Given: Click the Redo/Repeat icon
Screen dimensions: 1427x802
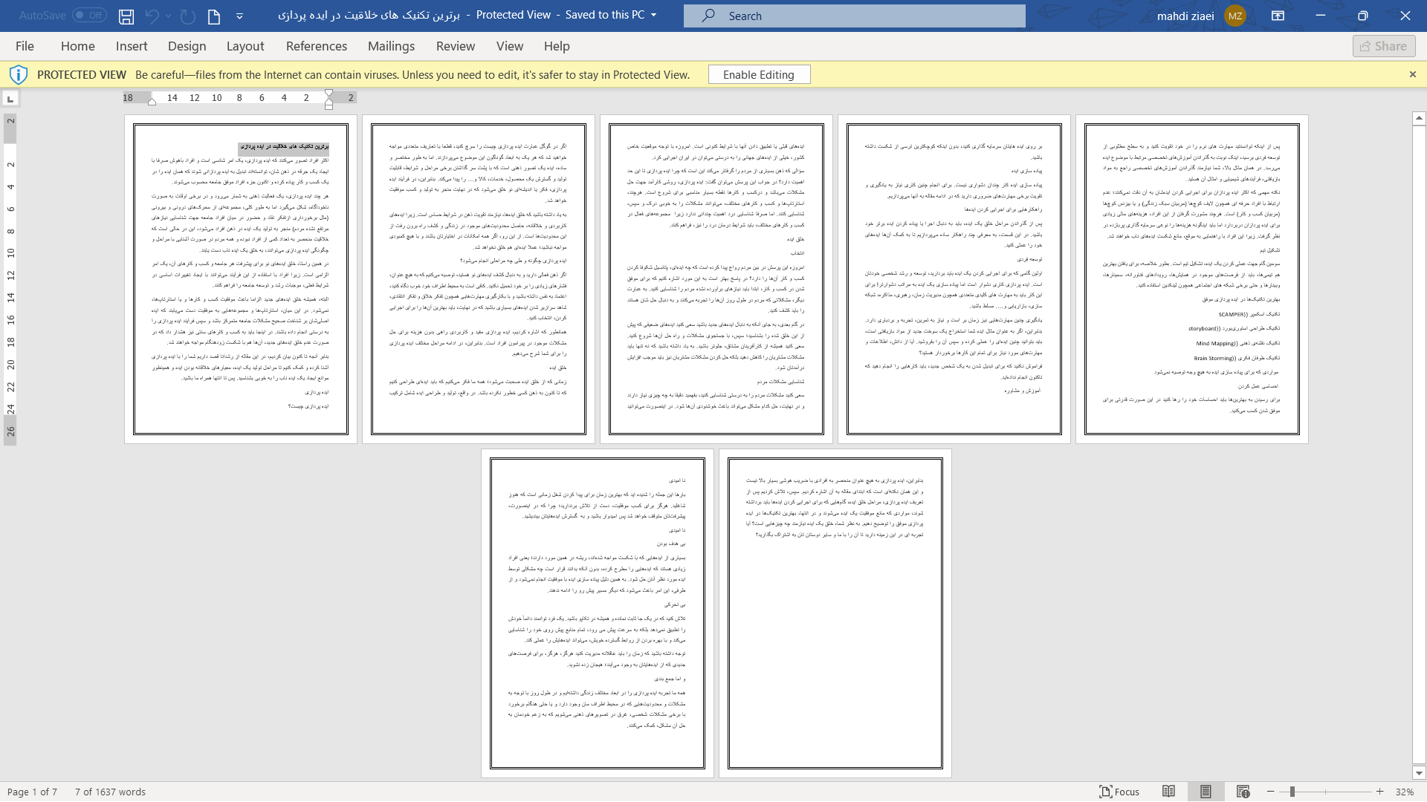Looking at the screenshot, I should [188, 16].
